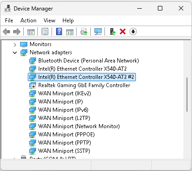This screenshot has width=192, height=171.
Task: Click the WAN Miniport (SSTP) icon
Action: click(32, 151)
